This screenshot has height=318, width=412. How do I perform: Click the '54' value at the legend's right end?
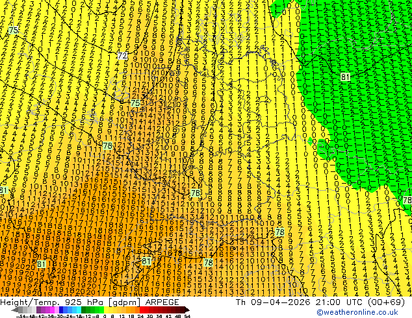pos(187,316)
